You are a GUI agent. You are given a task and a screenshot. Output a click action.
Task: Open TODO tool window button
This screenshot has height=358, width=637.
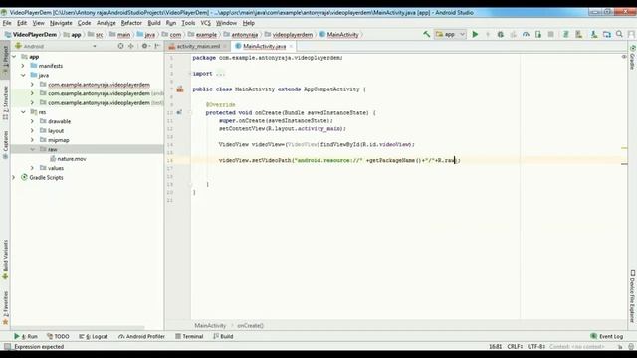tap(58, 336)
